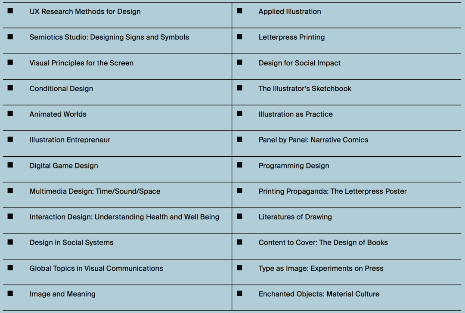The width and height of the screenshot is (465, 313).
Task: Click the bullet next to Conditional Design
Action: [x=10, y=88]
